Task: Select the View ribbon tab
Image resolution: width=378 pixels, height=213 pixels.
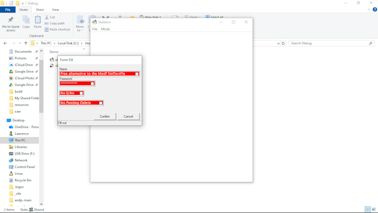Action: tap(55, 10)
